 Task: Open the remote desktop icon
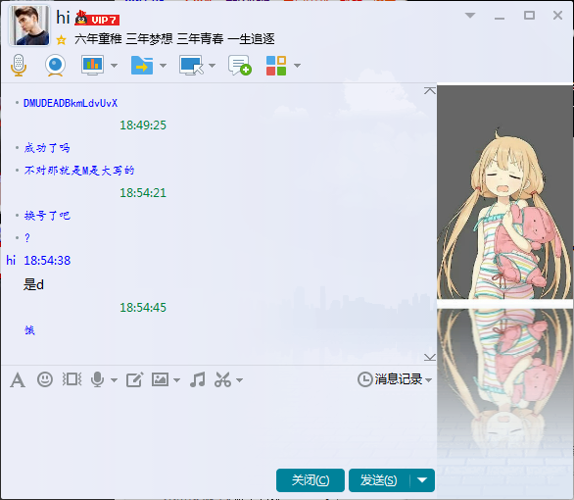[191, 66]
